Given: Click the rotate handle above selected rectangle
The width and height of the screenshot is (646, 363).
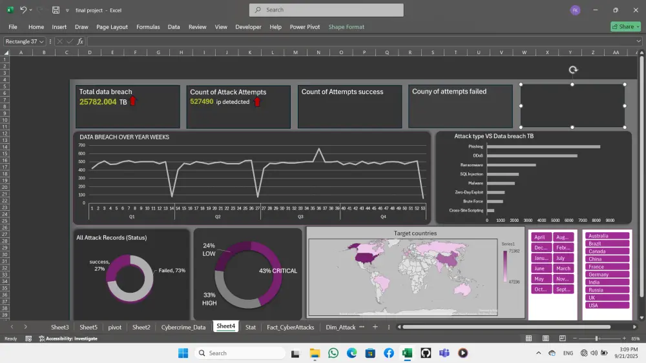Looking at the screenshot, I should (572, 70).
